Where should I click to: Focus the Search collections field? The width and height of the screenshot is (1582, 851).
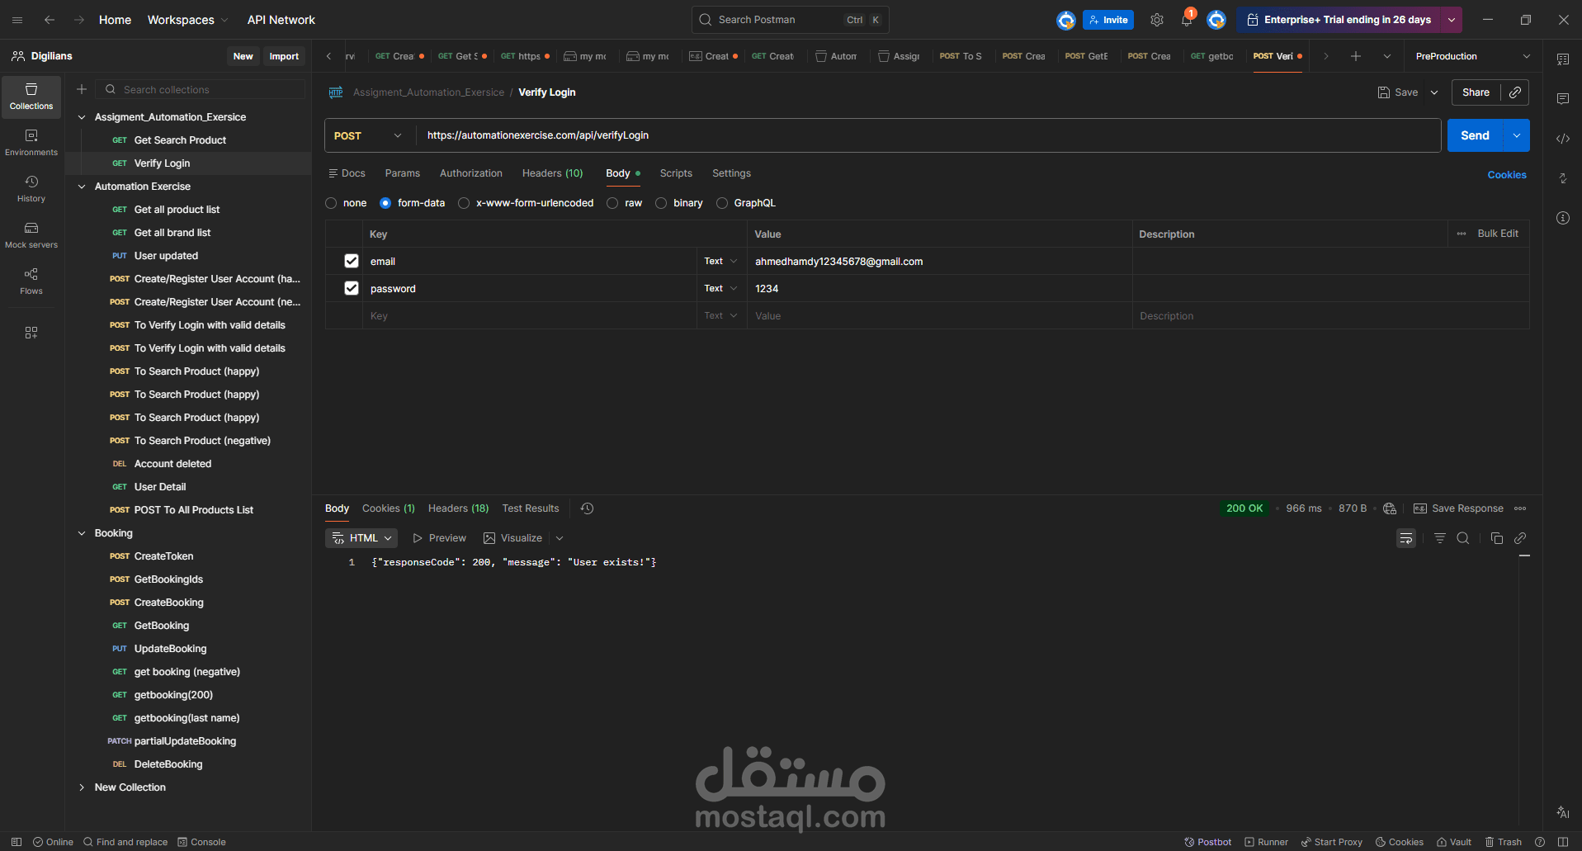pyautogui.click(x=201, y=89)
